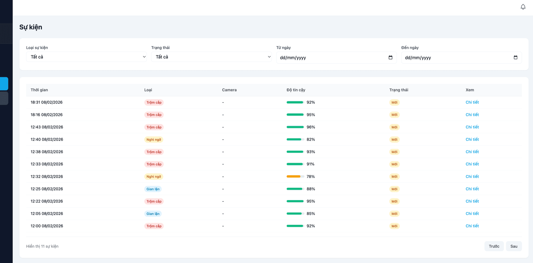533x263 pixels.
Task: Open the Từ ngày calendar picker icon
Action: point(390,57)
